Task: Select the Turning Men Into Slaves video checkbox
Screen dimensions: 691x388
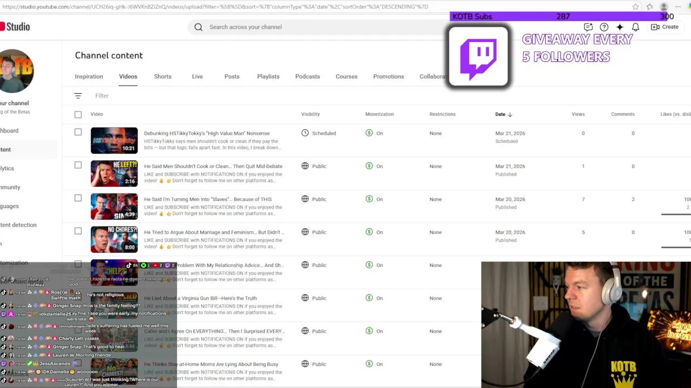Action: point(78,198)
